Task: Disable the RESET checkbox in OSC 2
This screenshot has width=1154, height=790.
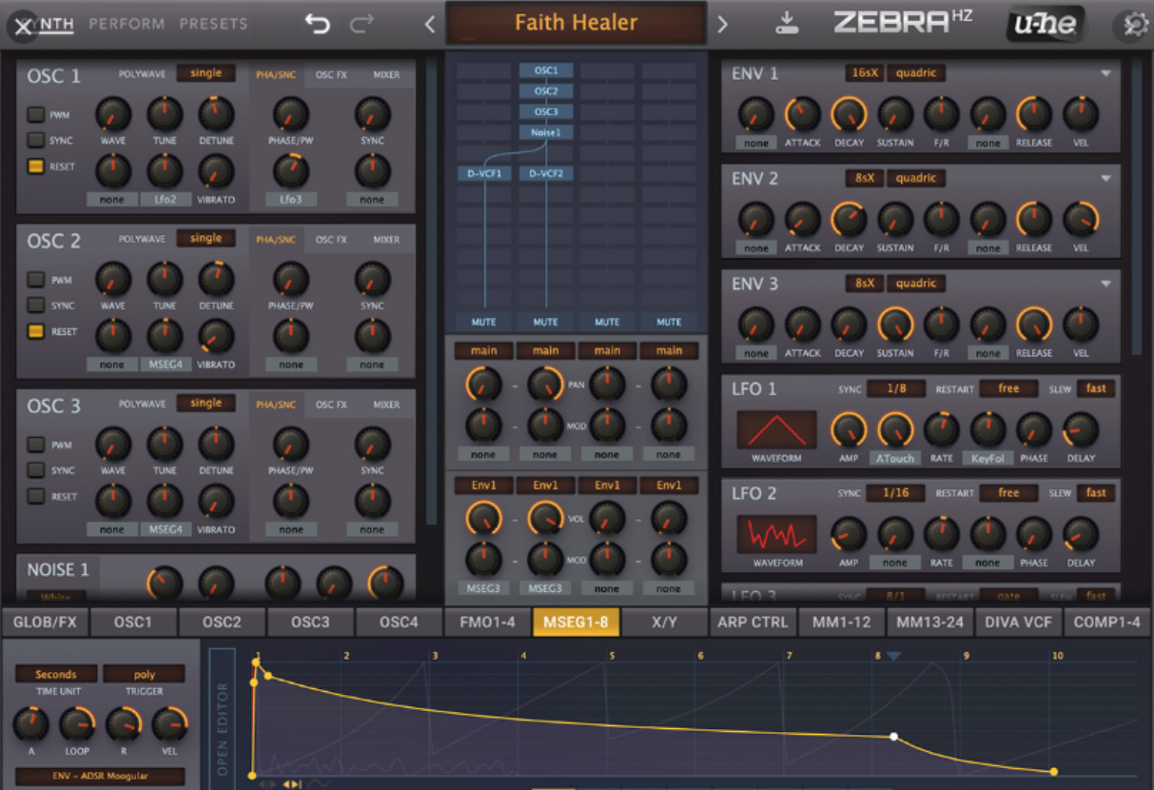Action: [36, 331]
